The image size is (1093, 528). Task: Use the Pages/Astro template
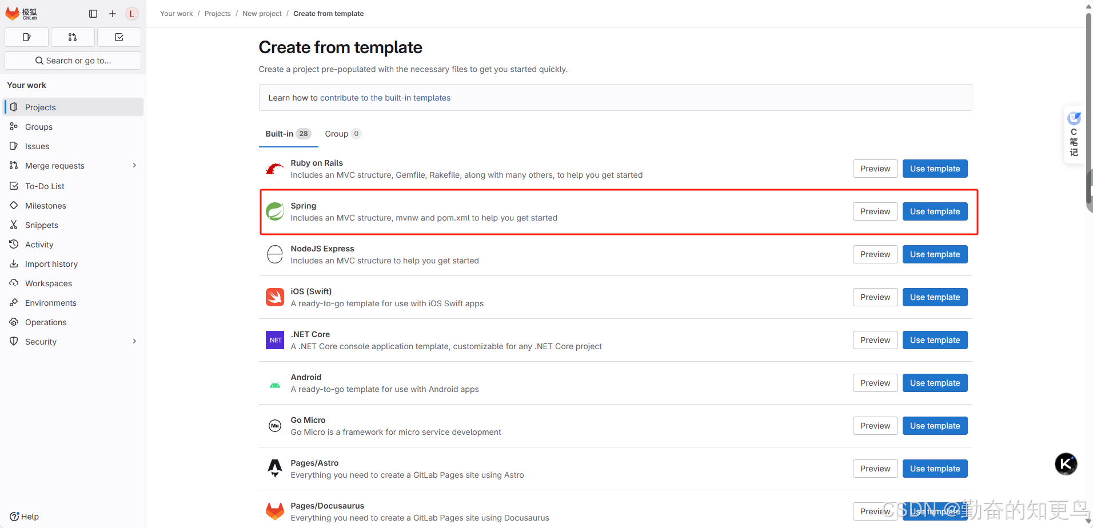[x=935, y=469]
